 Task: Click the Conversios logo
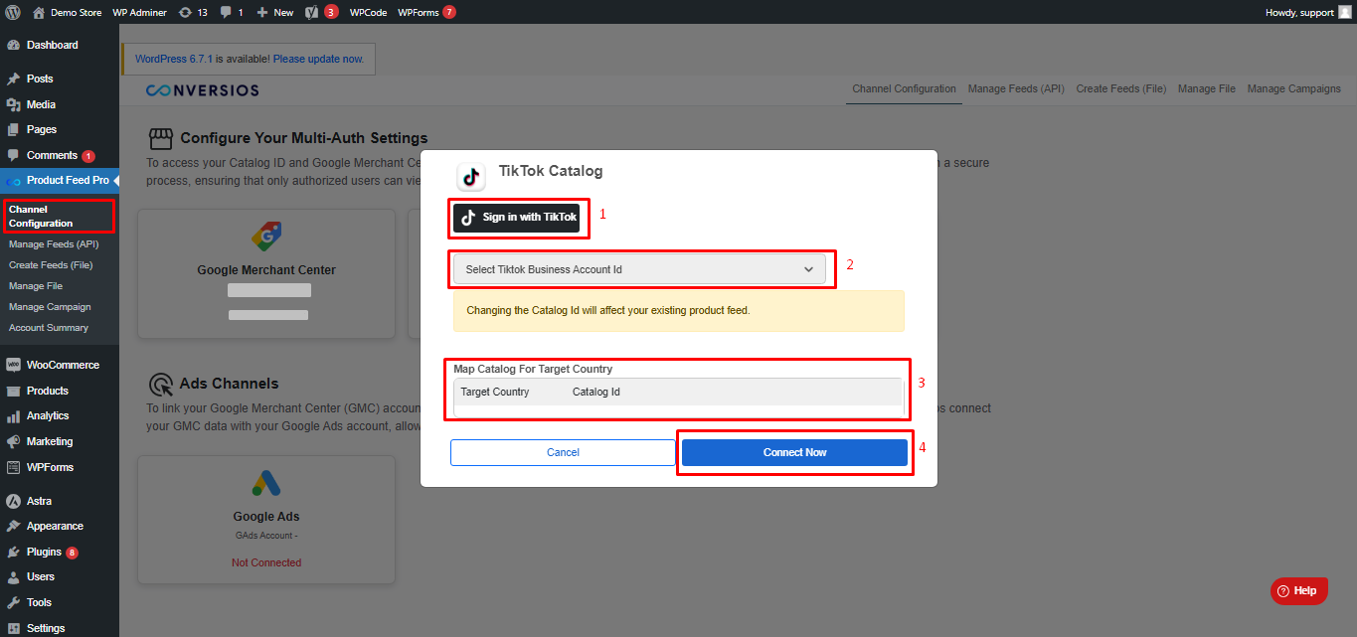203,90
